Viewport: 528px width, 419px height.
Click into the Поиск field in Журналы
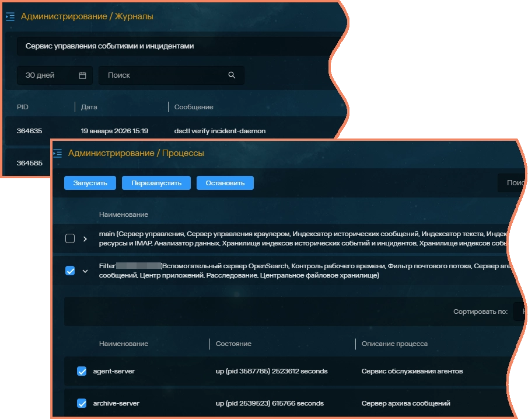pos(163,75)
